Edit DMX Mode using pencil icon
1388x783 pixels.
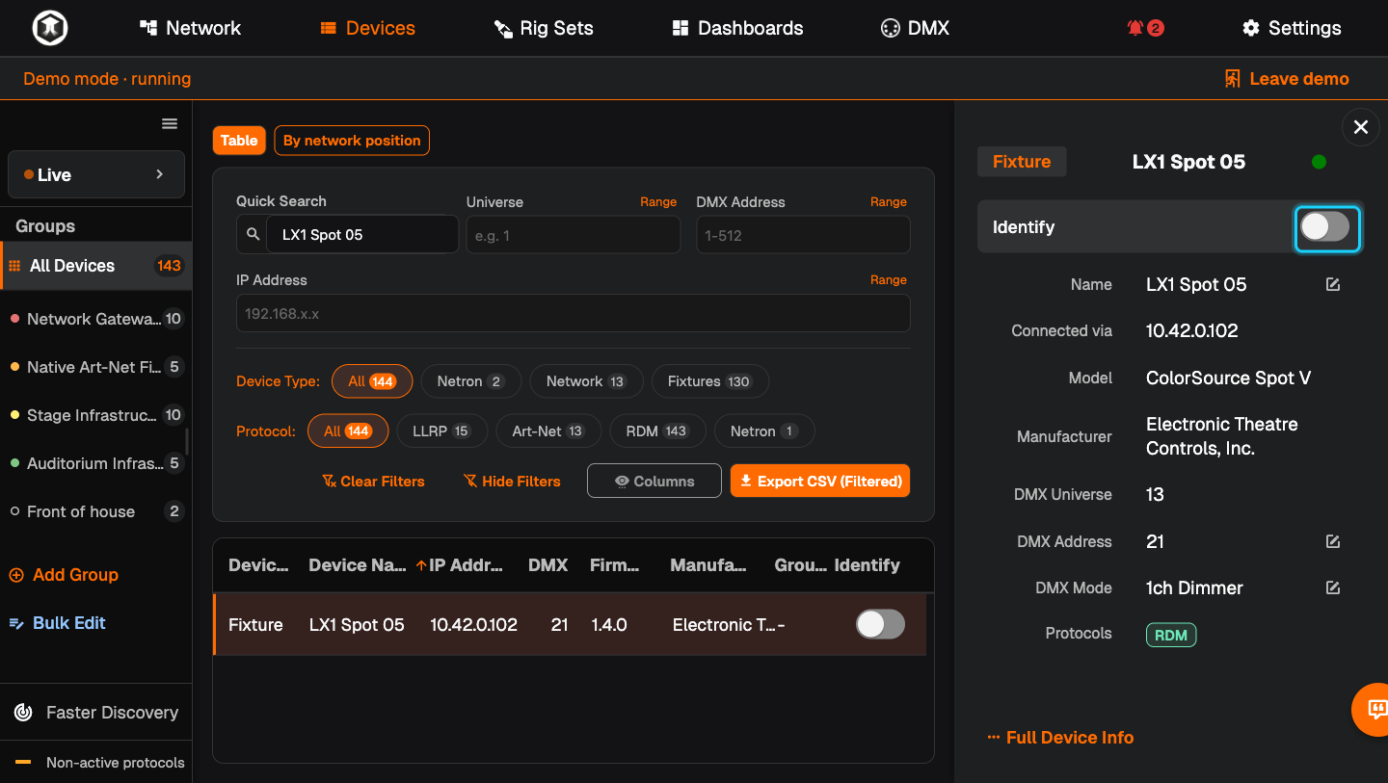click(1333, 587)
